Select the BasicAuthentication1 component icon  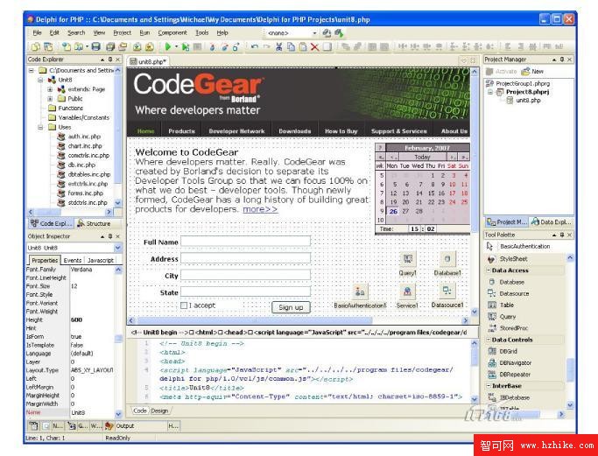pos(360,292)
